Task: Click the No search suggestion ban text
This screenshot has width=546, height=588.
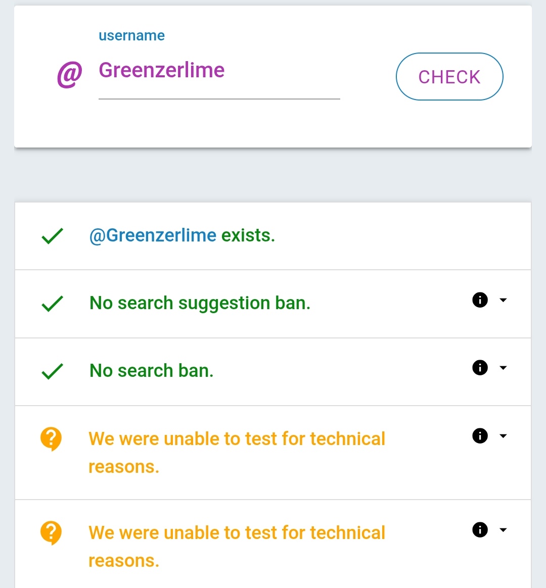Action: pos(200,303)
